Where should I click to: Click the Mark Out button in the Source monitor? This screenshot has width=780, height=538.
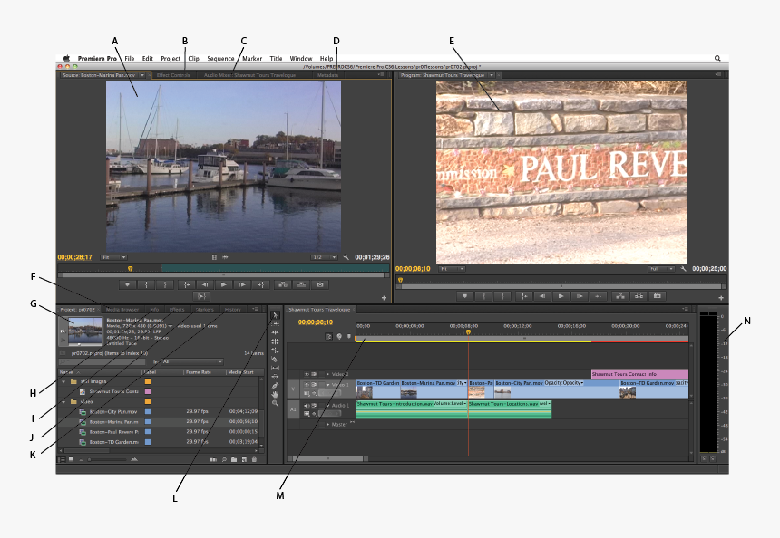[165, 283]
